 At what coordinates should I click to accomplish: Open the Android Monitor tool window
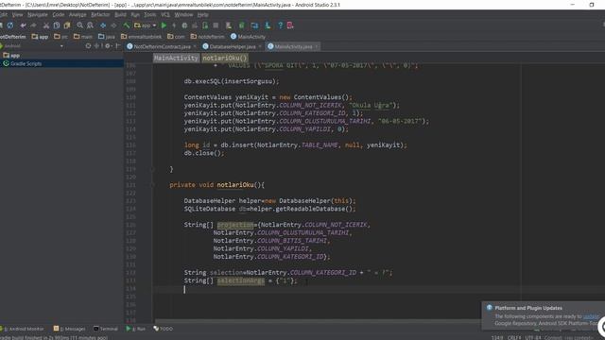[x=23, y=329]
